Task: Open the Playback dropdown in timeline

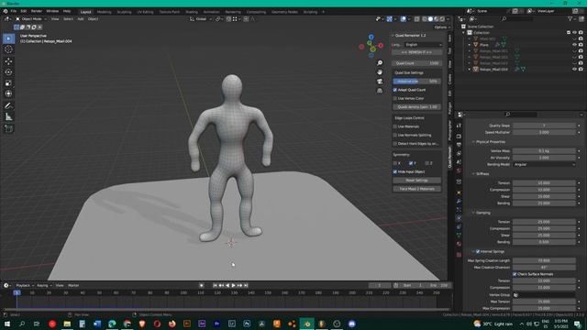Action: click(x=25, y=285)
